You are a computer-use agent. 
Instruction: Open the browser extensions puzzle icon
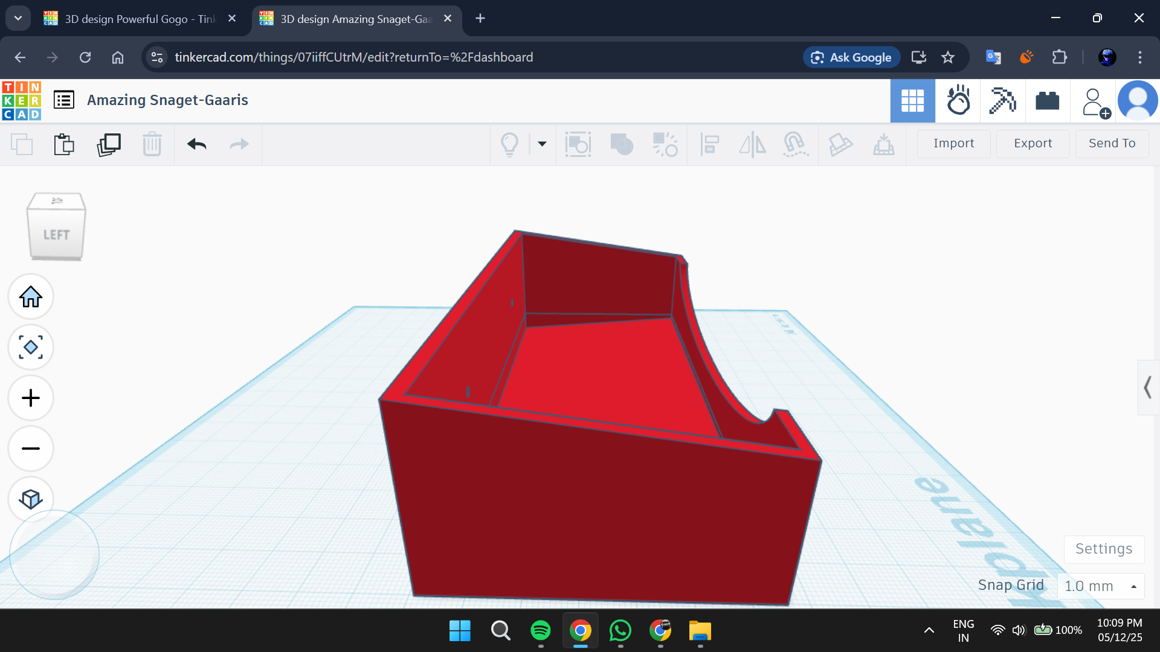[x=1059, y=57]
